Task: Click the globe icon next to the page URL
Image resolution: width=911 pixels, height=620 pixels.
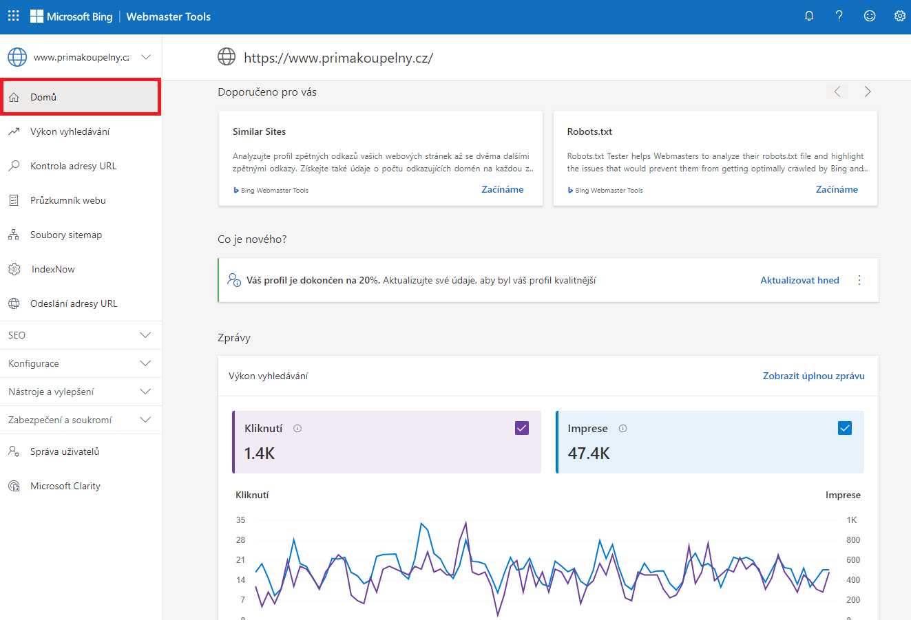Action: [227, 57]
